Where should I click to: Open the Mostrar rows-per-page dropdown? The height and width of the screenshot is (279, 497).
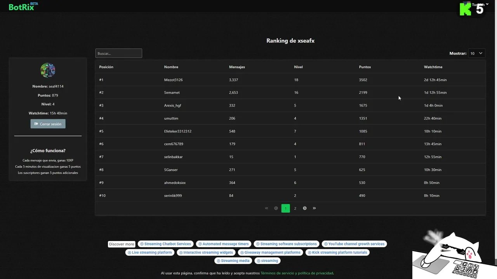pos(476,53)
